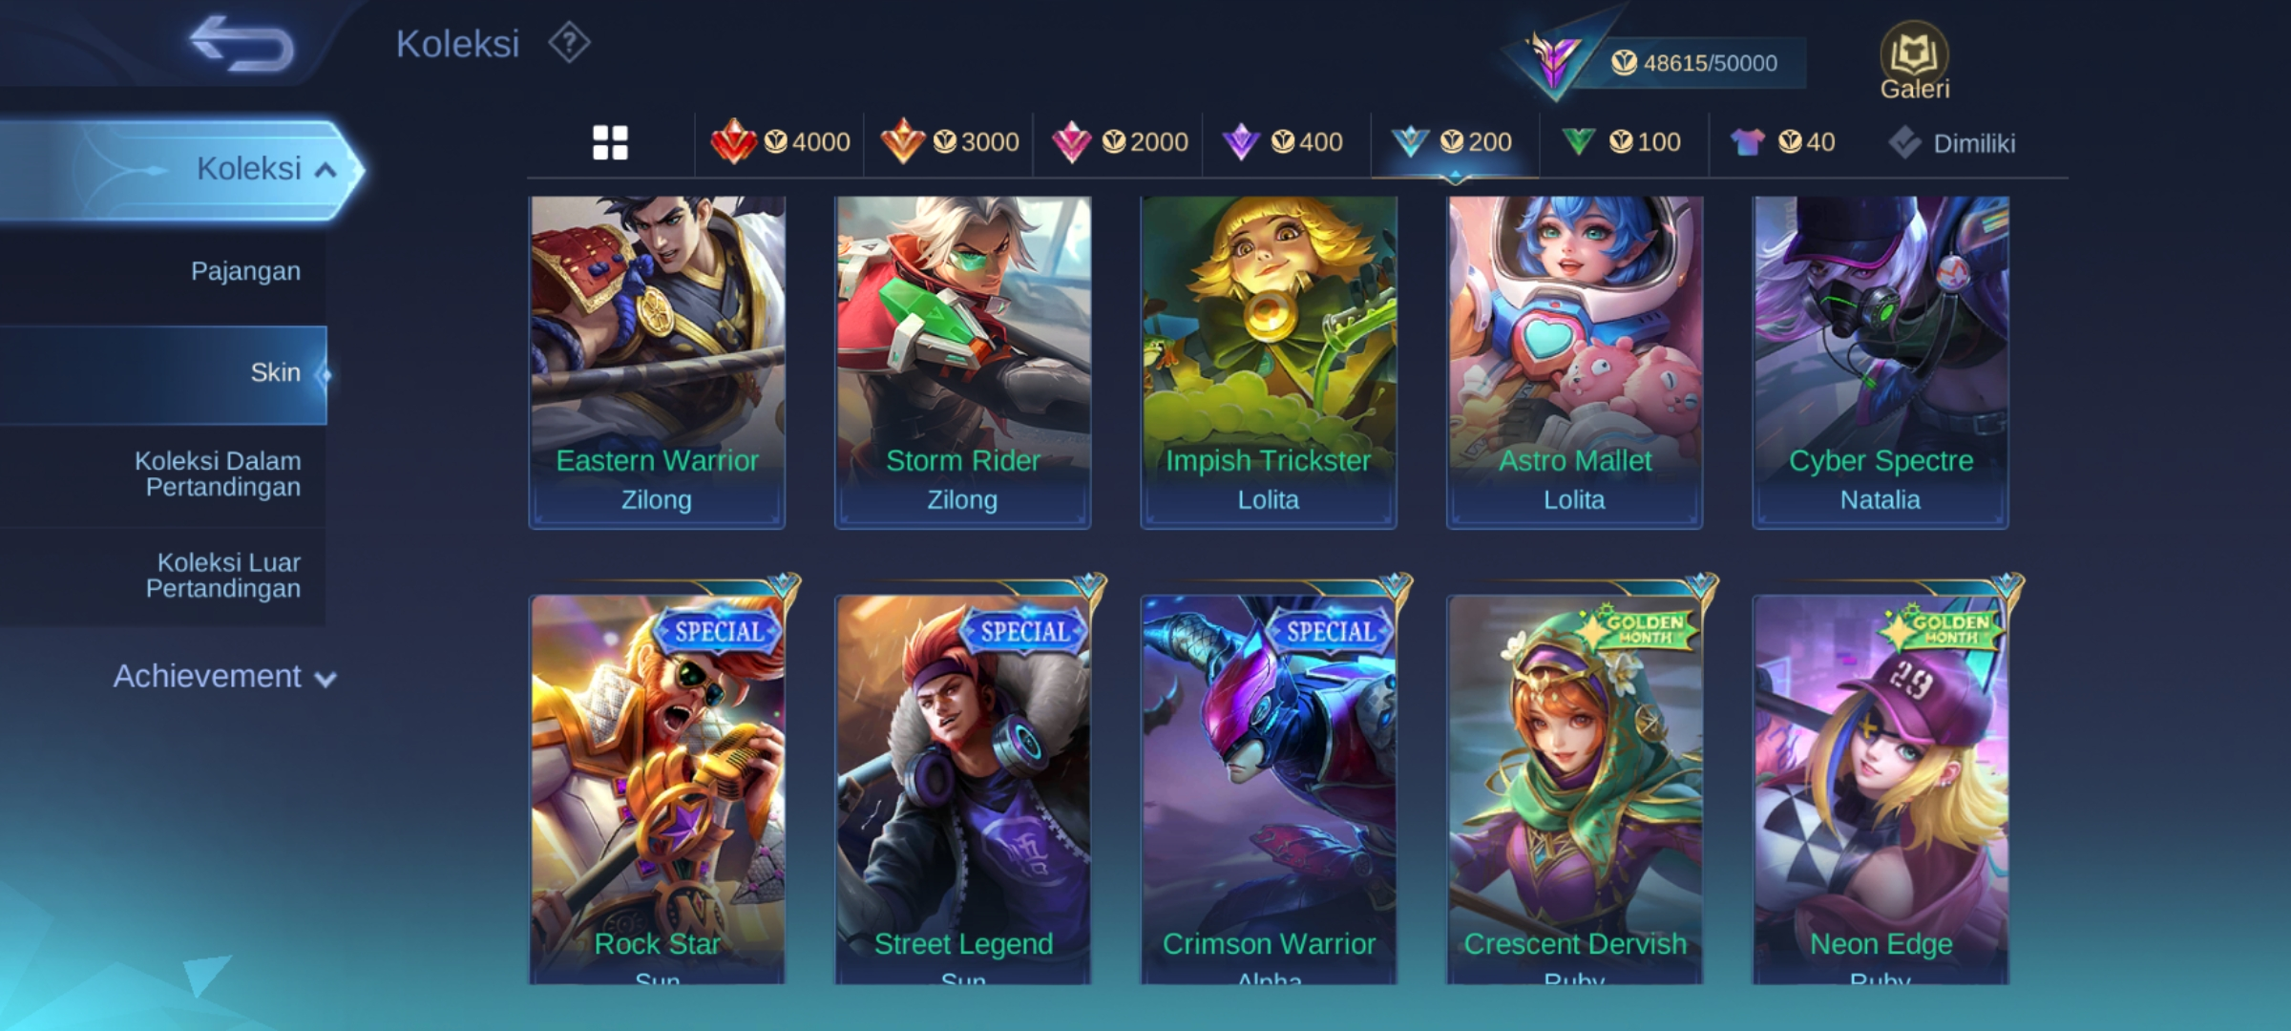Open the Galeri icon
Viewport: 2291px width, 1031px height.
(x=1914, y=61)
